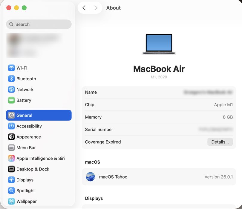Click the Network globe icon
Viewport: 242px width, 209px height.
coord(11,90)
